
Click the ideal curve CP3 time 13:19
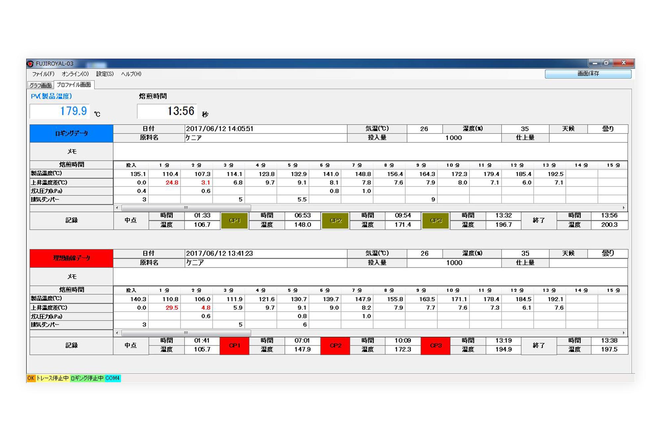503,341
